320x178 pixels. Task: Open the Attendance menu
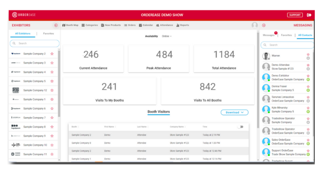point(165,25)
